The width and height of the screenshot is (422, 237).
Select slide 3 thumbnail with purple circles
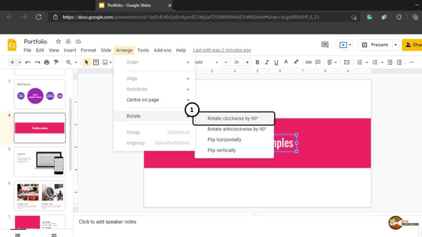coord(40,94)
